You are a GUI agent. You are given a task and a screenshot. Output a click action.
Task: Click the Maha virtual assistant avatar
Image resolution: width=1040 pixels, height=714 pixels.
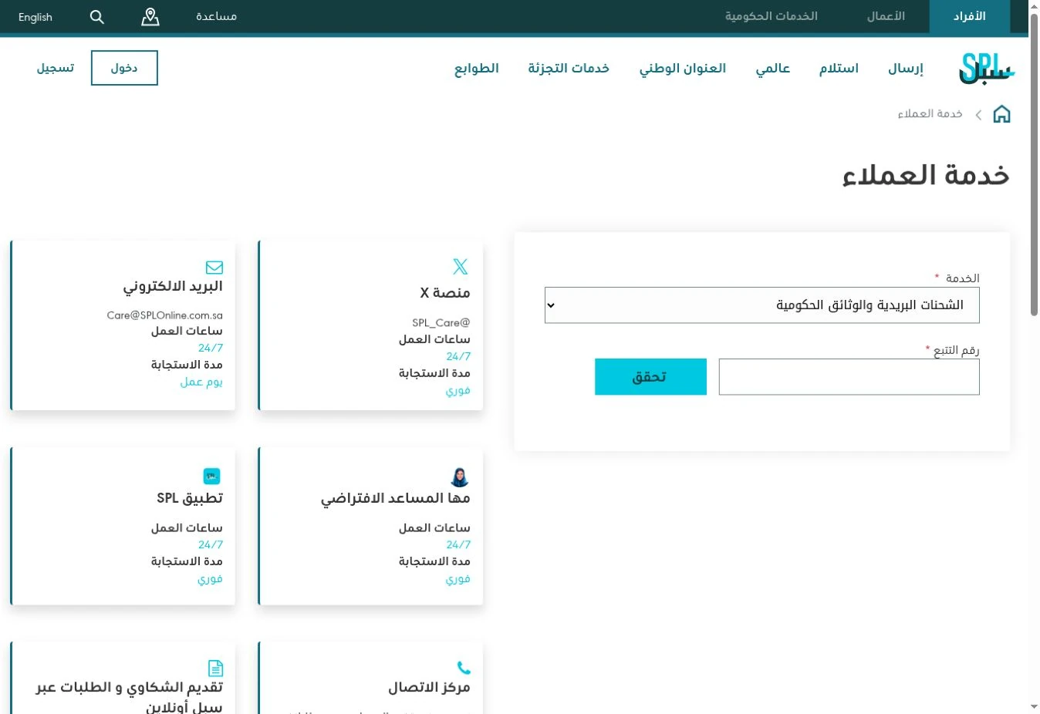pyautogui.click(x=460, y=477)
